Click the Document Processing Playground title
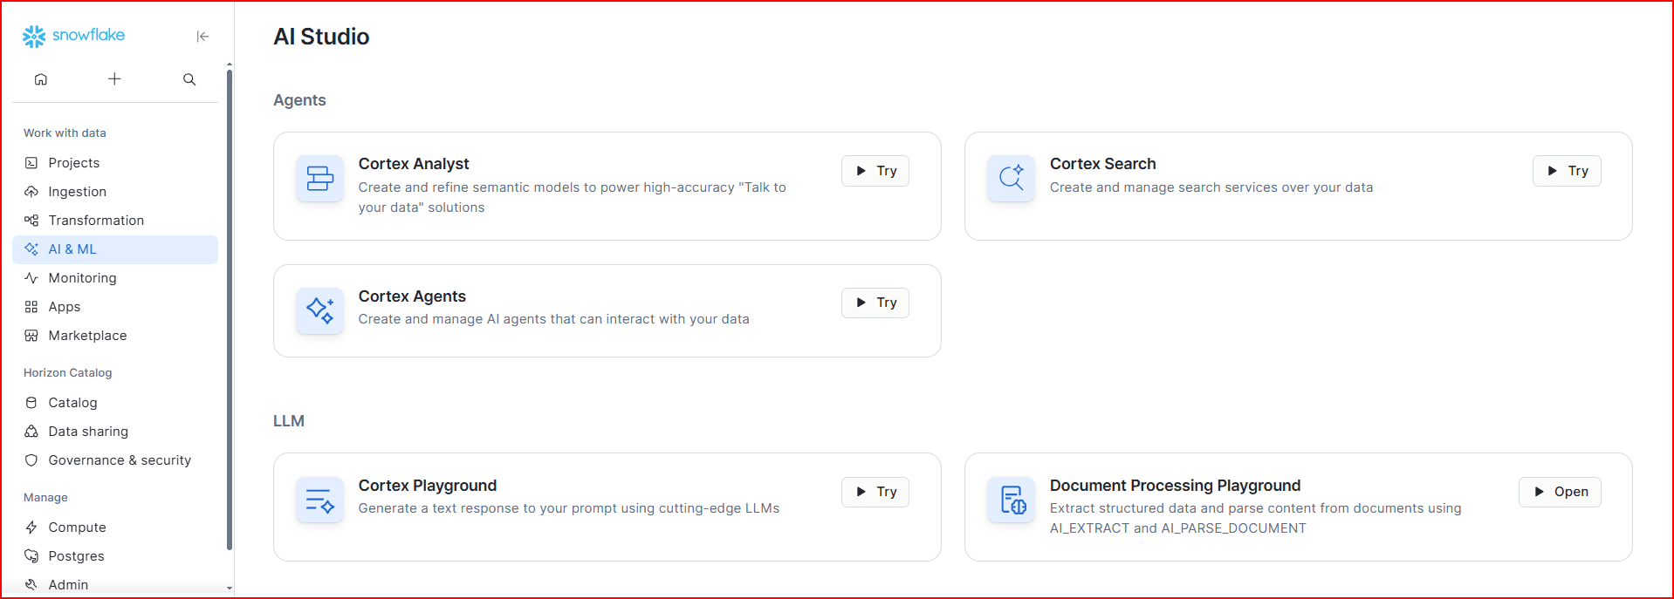This screenshot has width=1674, height=599. pos(1175,486)
